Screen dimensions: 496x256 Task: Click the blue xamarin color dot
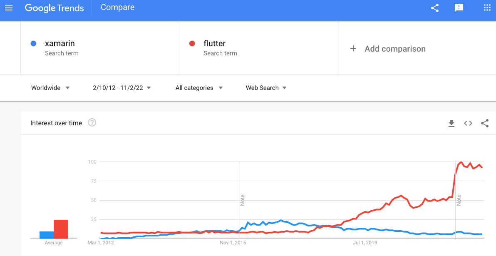pos(33,44)
